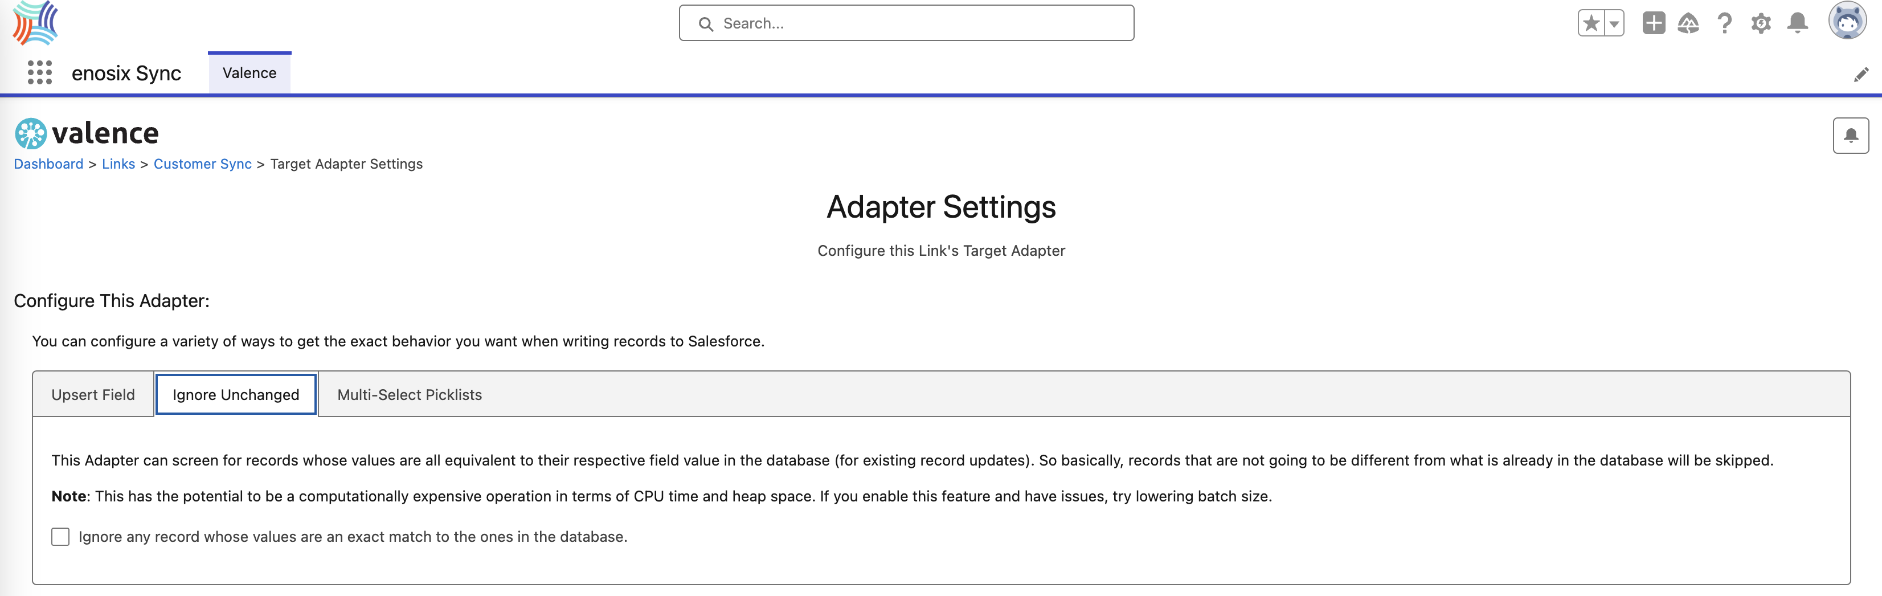Open the Global Actions plus icon
The height and width of the screenshot is (596, 1882).
(x=1654, y=23)
